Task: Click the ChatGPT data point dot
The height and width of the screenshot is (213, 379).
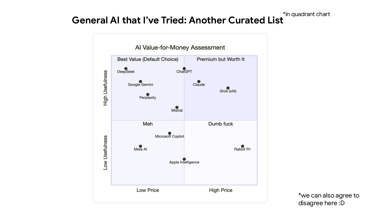Action: (x=184, y=69)
